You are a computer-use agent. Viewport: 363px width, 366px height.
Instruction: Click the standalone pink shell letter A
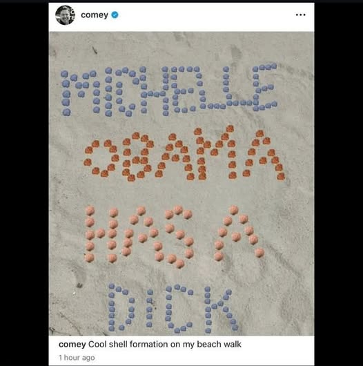point(239,233)
